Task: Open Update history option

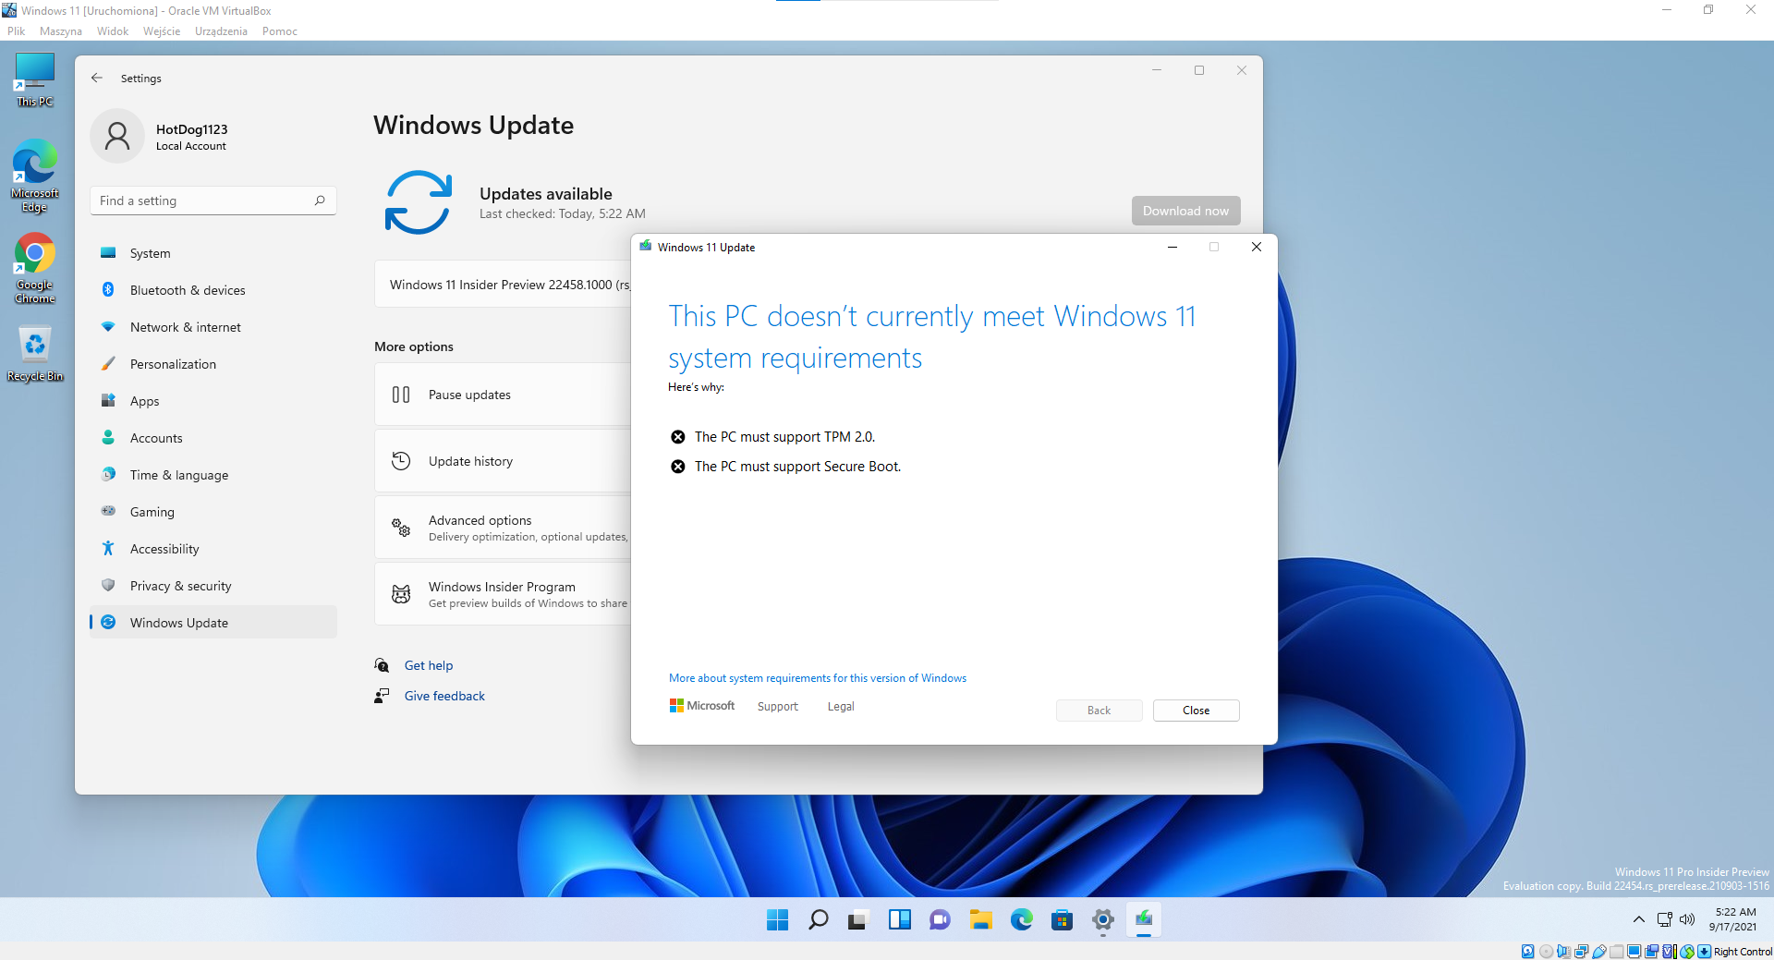Action: tap(503, 461)
